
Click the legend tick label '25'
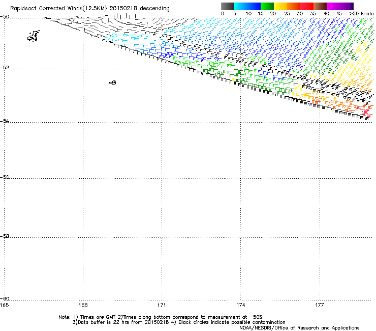point(287,14)
